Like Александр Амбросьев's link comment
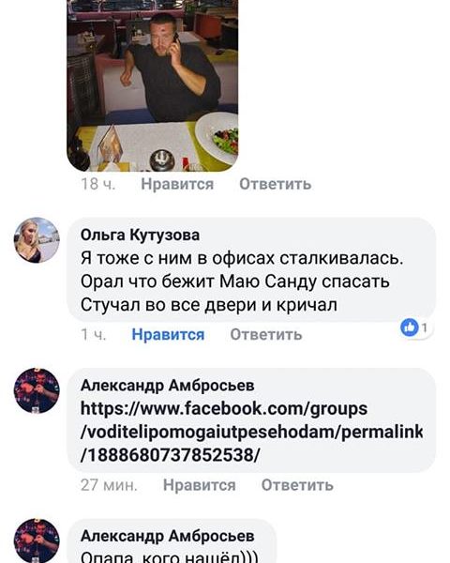The width and height of the screenshot is (450, 563). [x=200, y=485]
